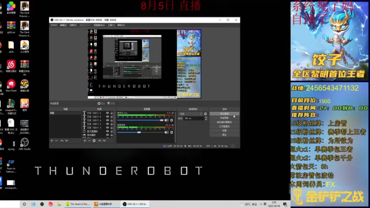Click properties gear button above sources panel
This screenshot has height=208, width=370.
(101, 103)
